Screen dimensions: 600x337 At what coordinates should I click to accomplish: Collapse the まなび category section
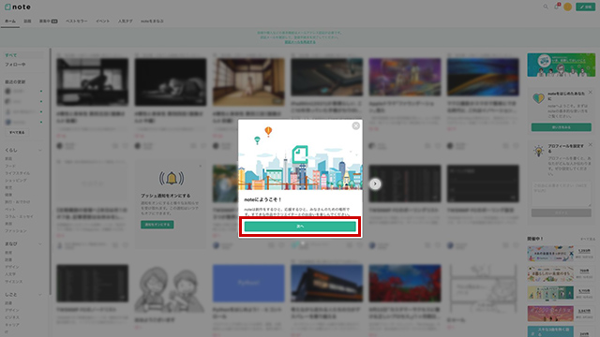[x=40, y=243]
